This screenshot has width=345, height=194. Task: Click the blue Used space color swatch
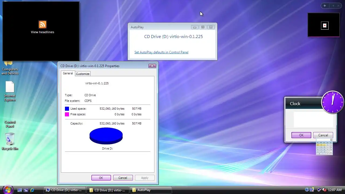tap(67, 109)
